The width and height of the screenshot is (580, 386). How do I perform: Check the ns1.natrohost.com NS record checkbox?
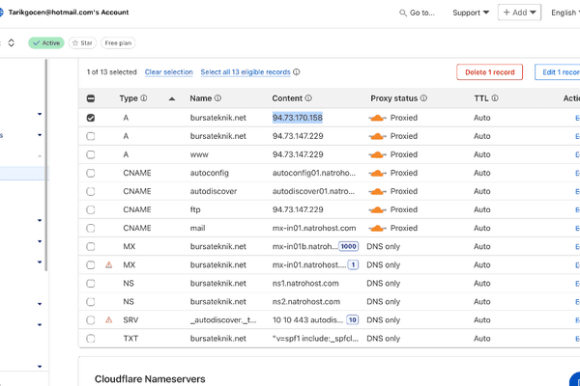(91, 284)
